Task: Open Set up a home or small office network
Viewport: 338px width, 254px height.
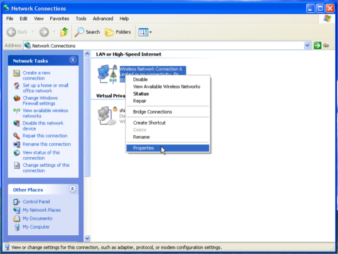Action: [45, 88]
